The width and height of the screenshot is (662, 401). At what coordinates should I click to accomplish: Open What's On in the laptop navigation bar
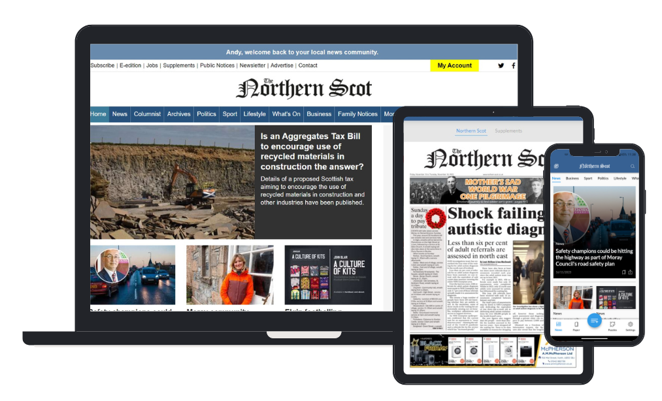[x=286, y=114]
